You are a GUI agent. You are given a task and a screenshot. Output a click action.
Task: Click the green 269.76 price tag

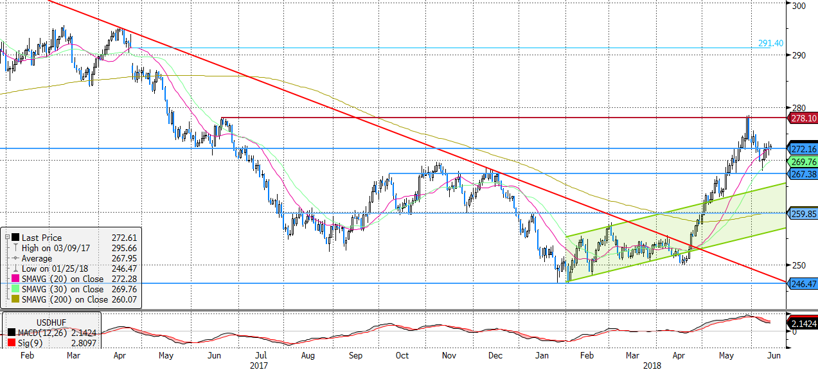click(802, 161)
